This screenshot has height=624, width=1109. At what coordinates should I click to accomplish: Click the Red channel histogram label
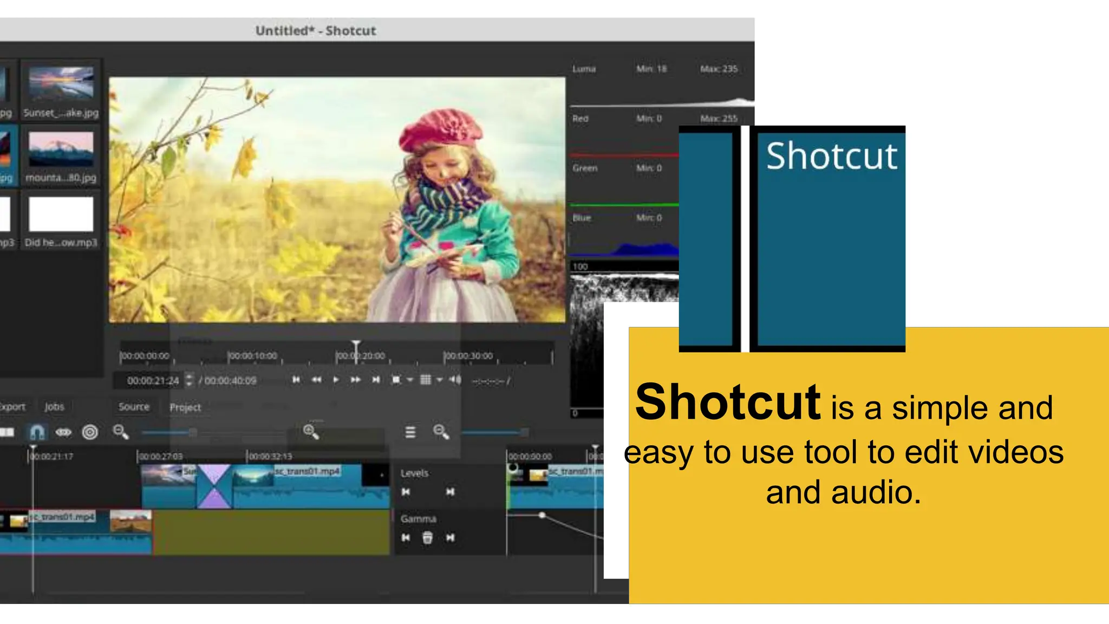pos(580,118)
